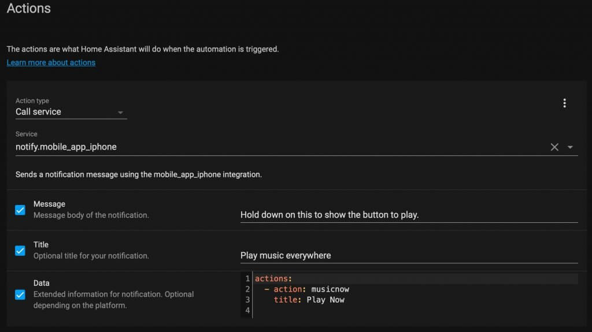Click empty line 4 in the YAML editor

click(415, 310)
